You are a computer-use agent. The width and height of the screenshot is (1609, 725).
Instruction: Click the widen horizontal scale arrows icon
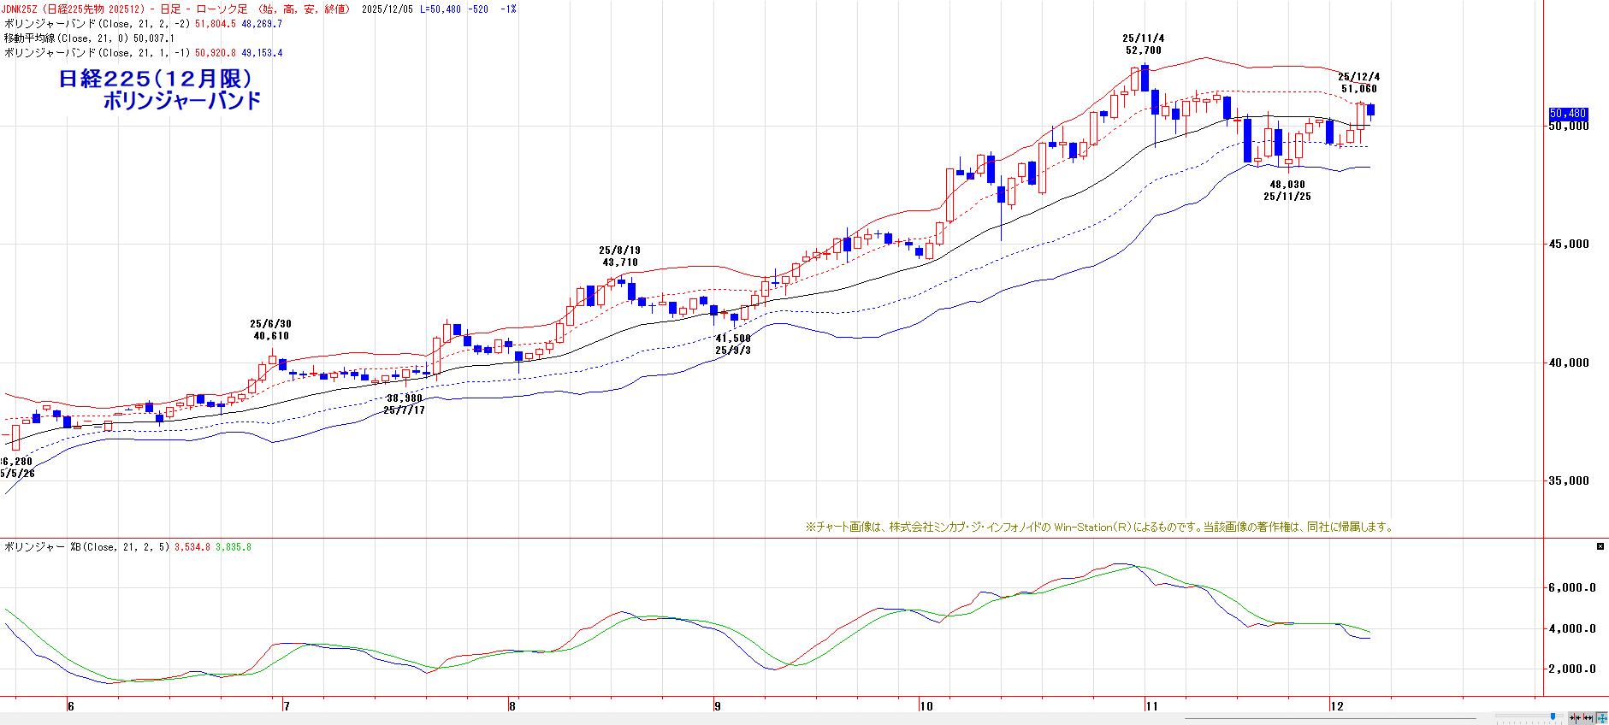point(1589,716)
